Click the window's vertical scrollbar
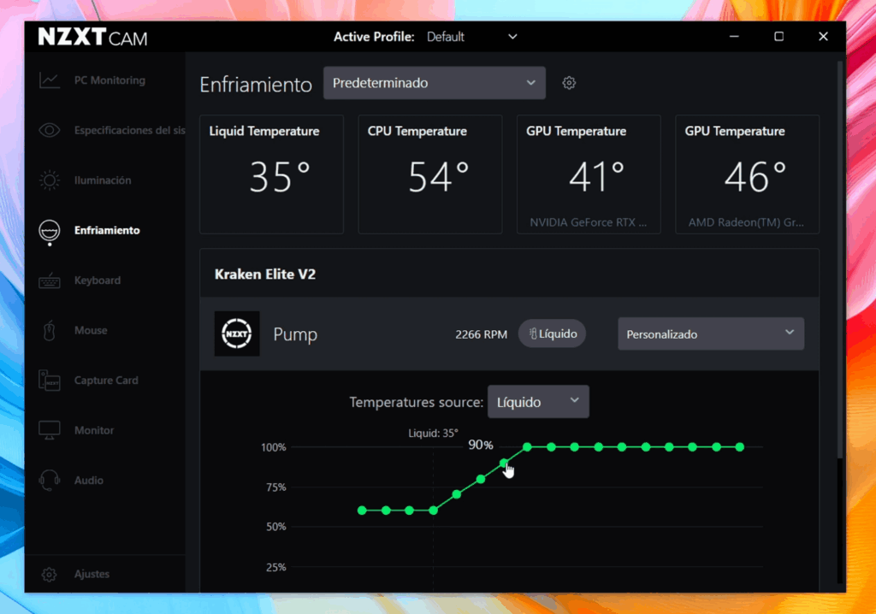Image resolution: width=876 pixels, height=614 pixels. coord(840,260)
